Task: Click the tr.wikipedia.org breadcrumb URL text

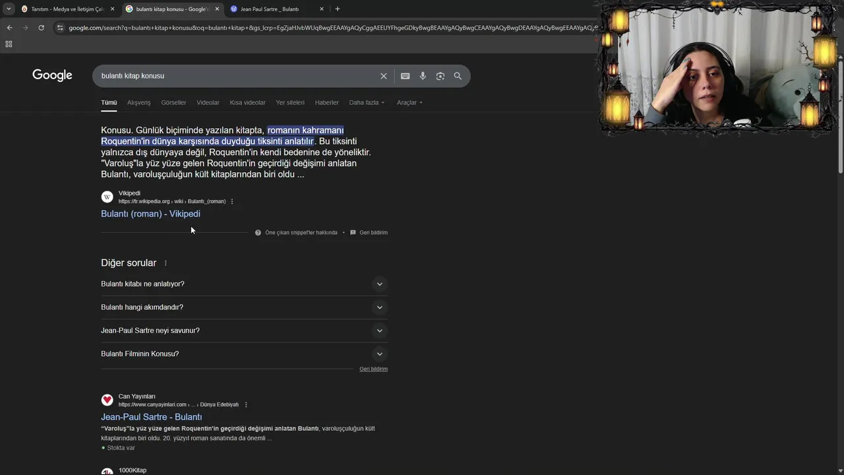Action: (x=172, y=201)
